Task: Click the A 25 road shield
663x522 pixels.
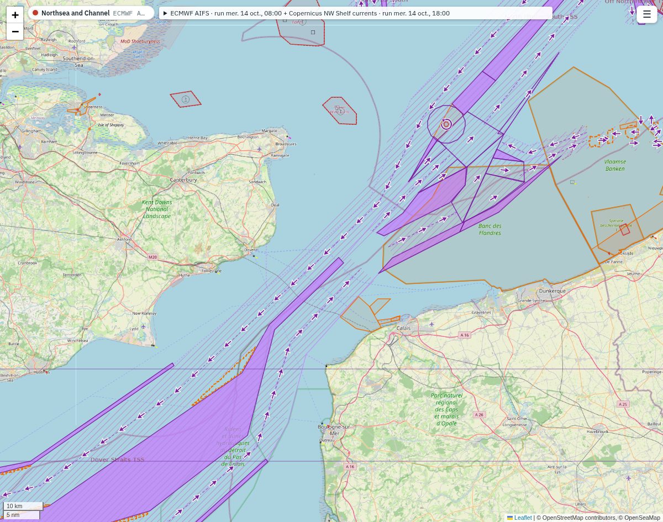Action: coord(623,404)
